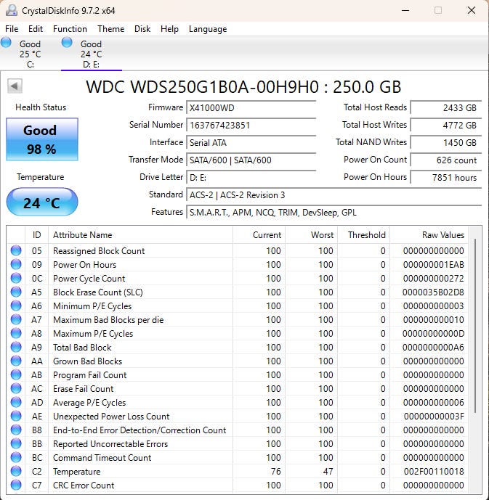Screen dimensions: 489x500
Task: Select the D: E: drive status orb
Action: [x=67, y=43]
